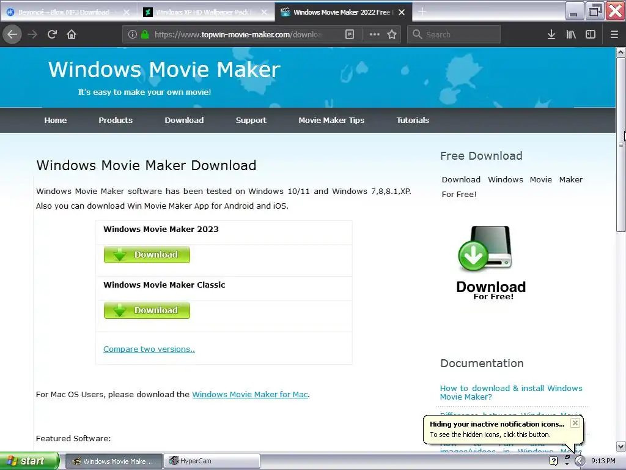The image size is (626, 470).
Task: Open the Products navigation item
Action: point(116,121)
